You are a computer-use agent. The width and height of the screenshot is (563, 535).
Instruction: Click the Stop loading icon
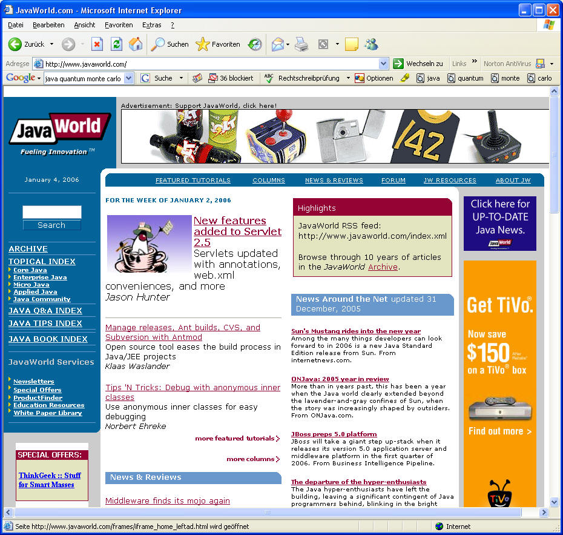(97, 44)
